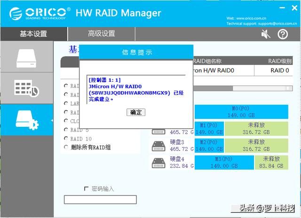Click 未释放 316.72 GB block beside M1(P0)
Screen dimensions: 301x218
[x=256, y=129]
